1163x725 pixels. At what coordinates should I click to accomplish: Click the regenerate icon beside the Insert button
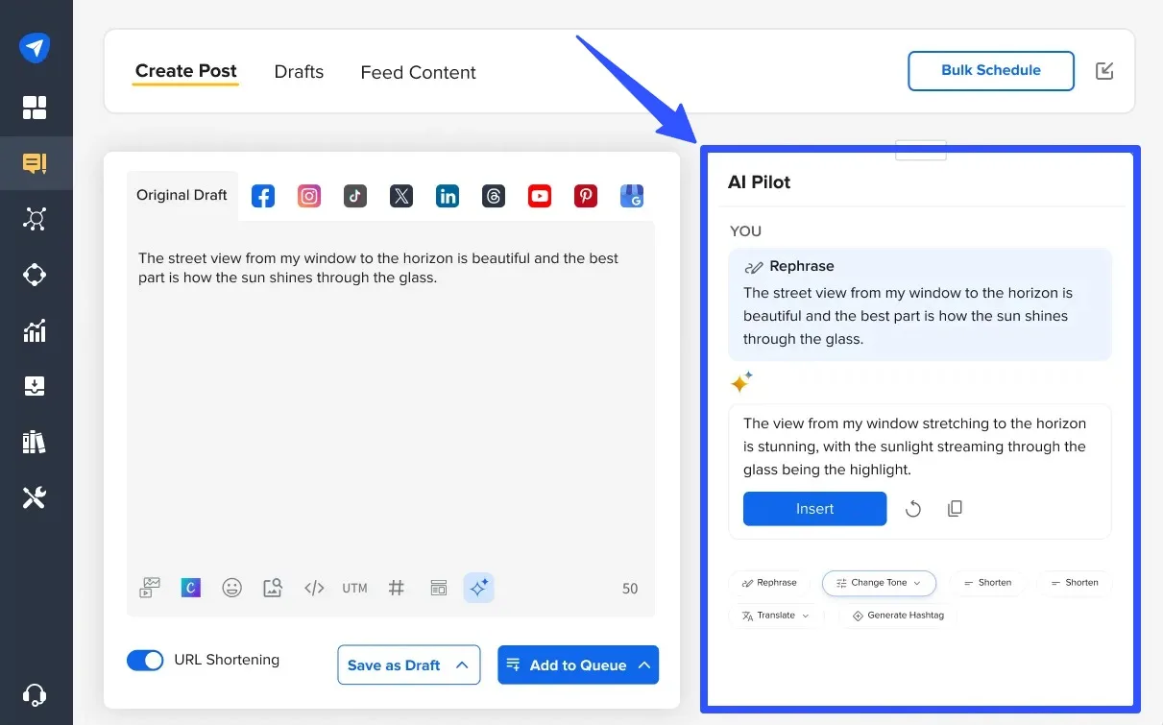click(912, 508)
